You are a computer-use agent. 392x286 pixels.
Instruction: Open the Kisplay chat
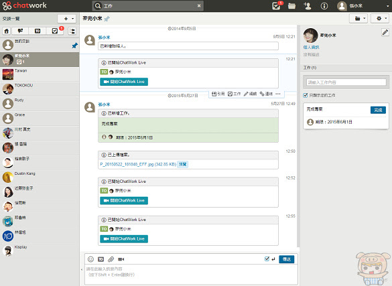tap(40, 251)
